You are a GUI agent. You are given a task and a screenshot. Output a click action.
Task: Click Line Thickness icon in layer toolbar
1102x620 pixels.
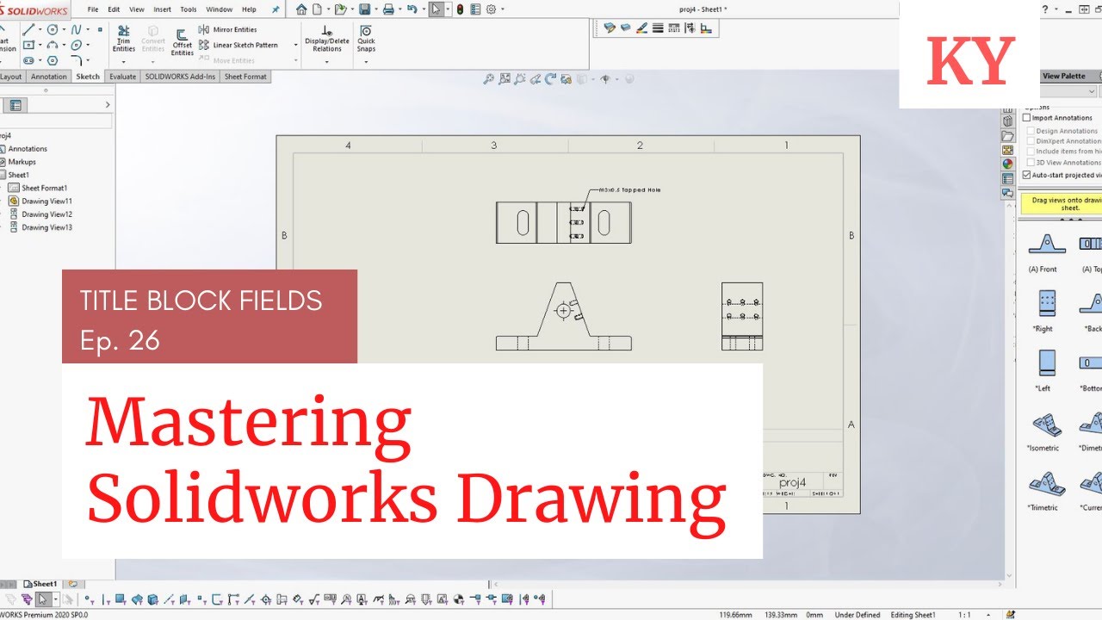point(658,28)
